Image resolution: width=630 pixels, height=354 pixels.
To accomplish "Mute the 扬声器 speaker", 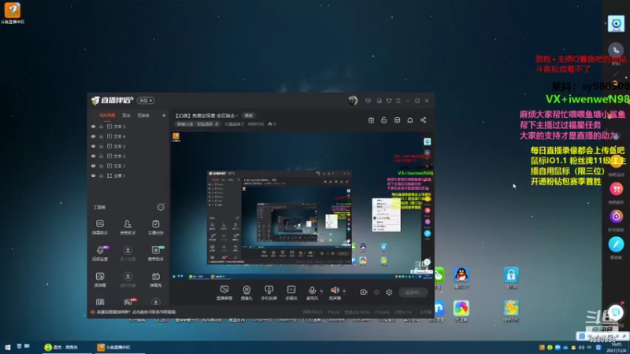I will [x=335, y=293].
